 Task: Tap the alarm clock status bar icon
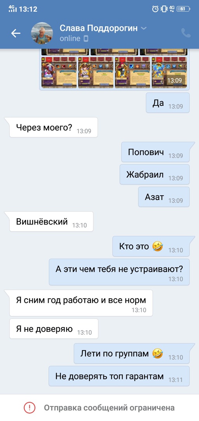[x=155, y=9]
